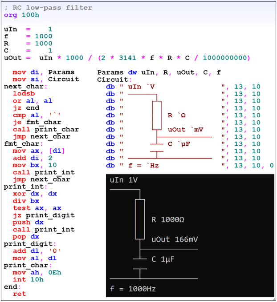Click the 'org 100h' directive

coord(22,15)
